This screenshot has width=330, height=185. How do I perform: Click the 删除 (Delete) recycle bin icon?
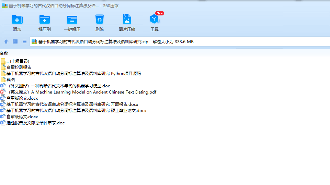pos(99,19)
